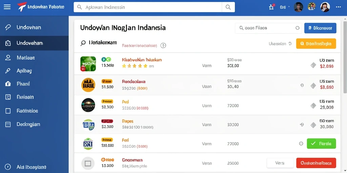Open the dark round thumbnail in Pud row
Screen dimensions: 347x173
click(88, 105)
